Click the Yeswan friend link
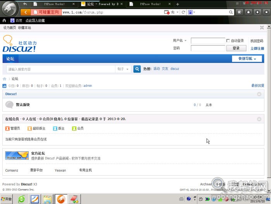Screen dimensions: 271x204 (60, 170)
